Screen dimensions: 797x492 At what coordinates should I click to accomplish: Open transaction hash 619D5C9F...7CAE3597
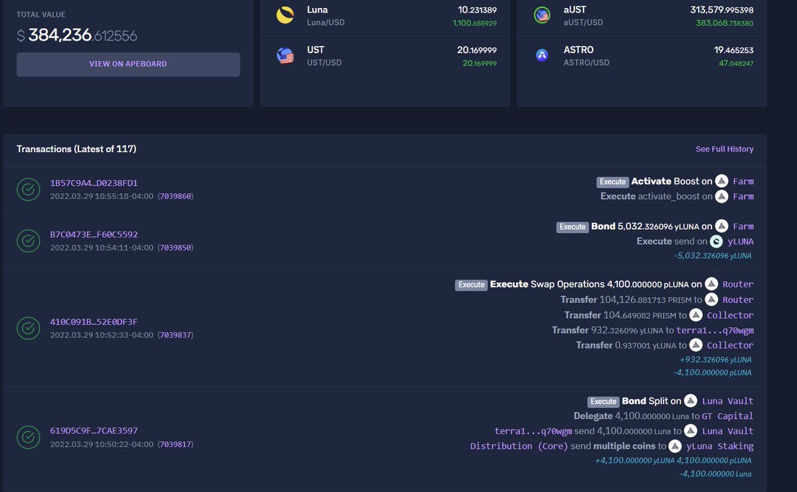point(94,430)
